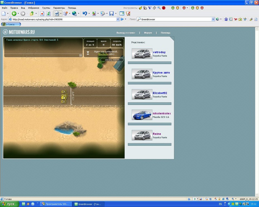Image resolution: width=259 pixels, height=207 pixels.
Task: Open the Избранное menu
Action: click(33, 8)
